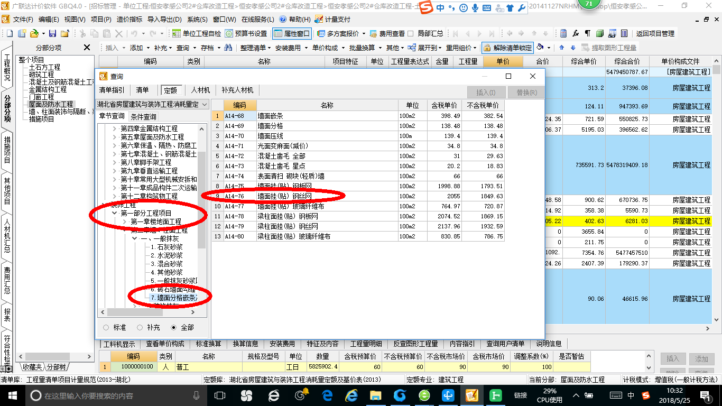This screenshot has height=406, width=722.
Task: Click the 重用组价 button
Action: [x=461, y=48]
